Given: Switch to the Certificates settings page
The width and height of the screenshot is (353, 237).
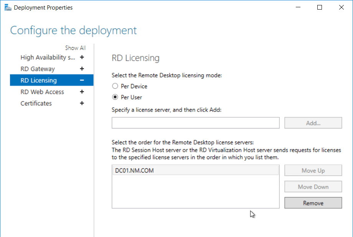Looking at the screenshot, I should coord(36,103).
